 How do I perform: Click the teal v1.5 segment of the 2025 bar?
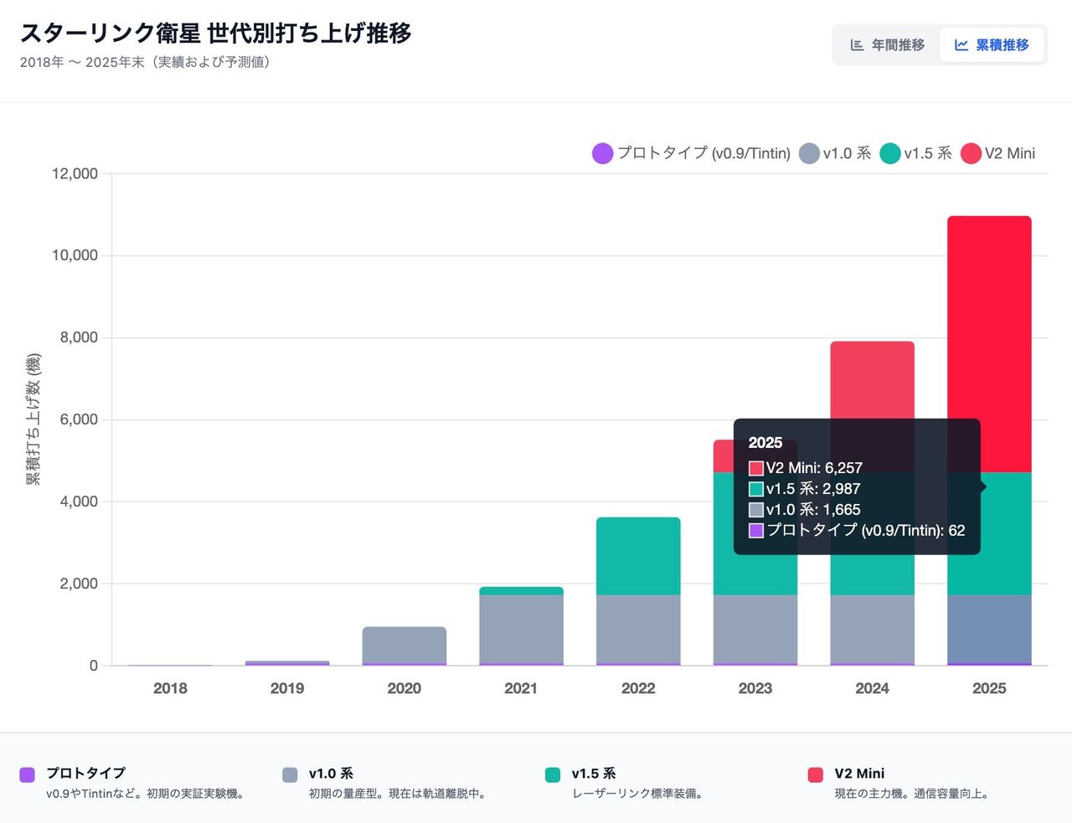point(989,534)
